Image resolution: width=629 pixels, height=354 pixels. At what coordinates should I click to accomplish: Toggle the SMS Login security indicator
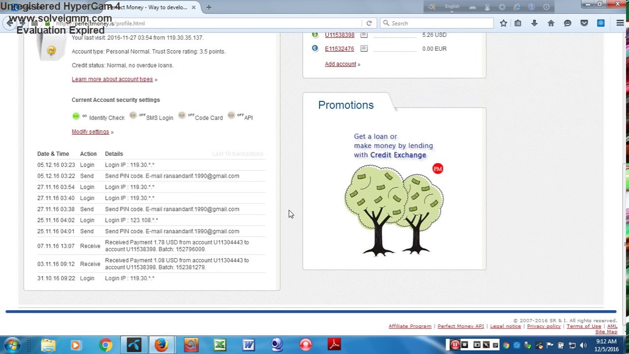(x=133, y=116)
